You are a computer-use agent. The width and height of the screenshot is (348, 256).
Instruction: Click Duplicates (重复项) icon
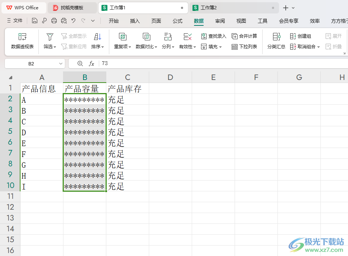(x=122, y=37)
